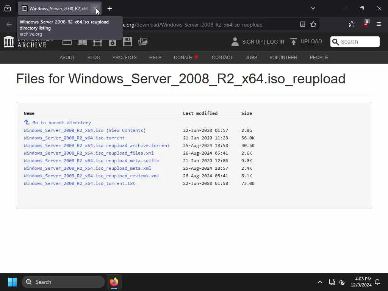Click into the Archive Search field
This screenshot has width=388, height=291.
355,42
